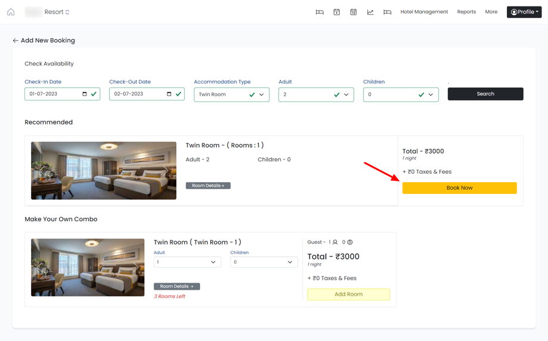Open the line chart analytics icon
The width and height of the screenshot is (548, 341).
point(370,12)
